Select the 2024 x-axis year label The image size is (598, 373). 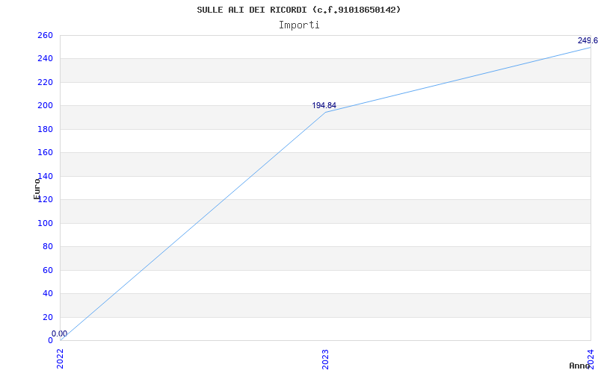(591, 358)
